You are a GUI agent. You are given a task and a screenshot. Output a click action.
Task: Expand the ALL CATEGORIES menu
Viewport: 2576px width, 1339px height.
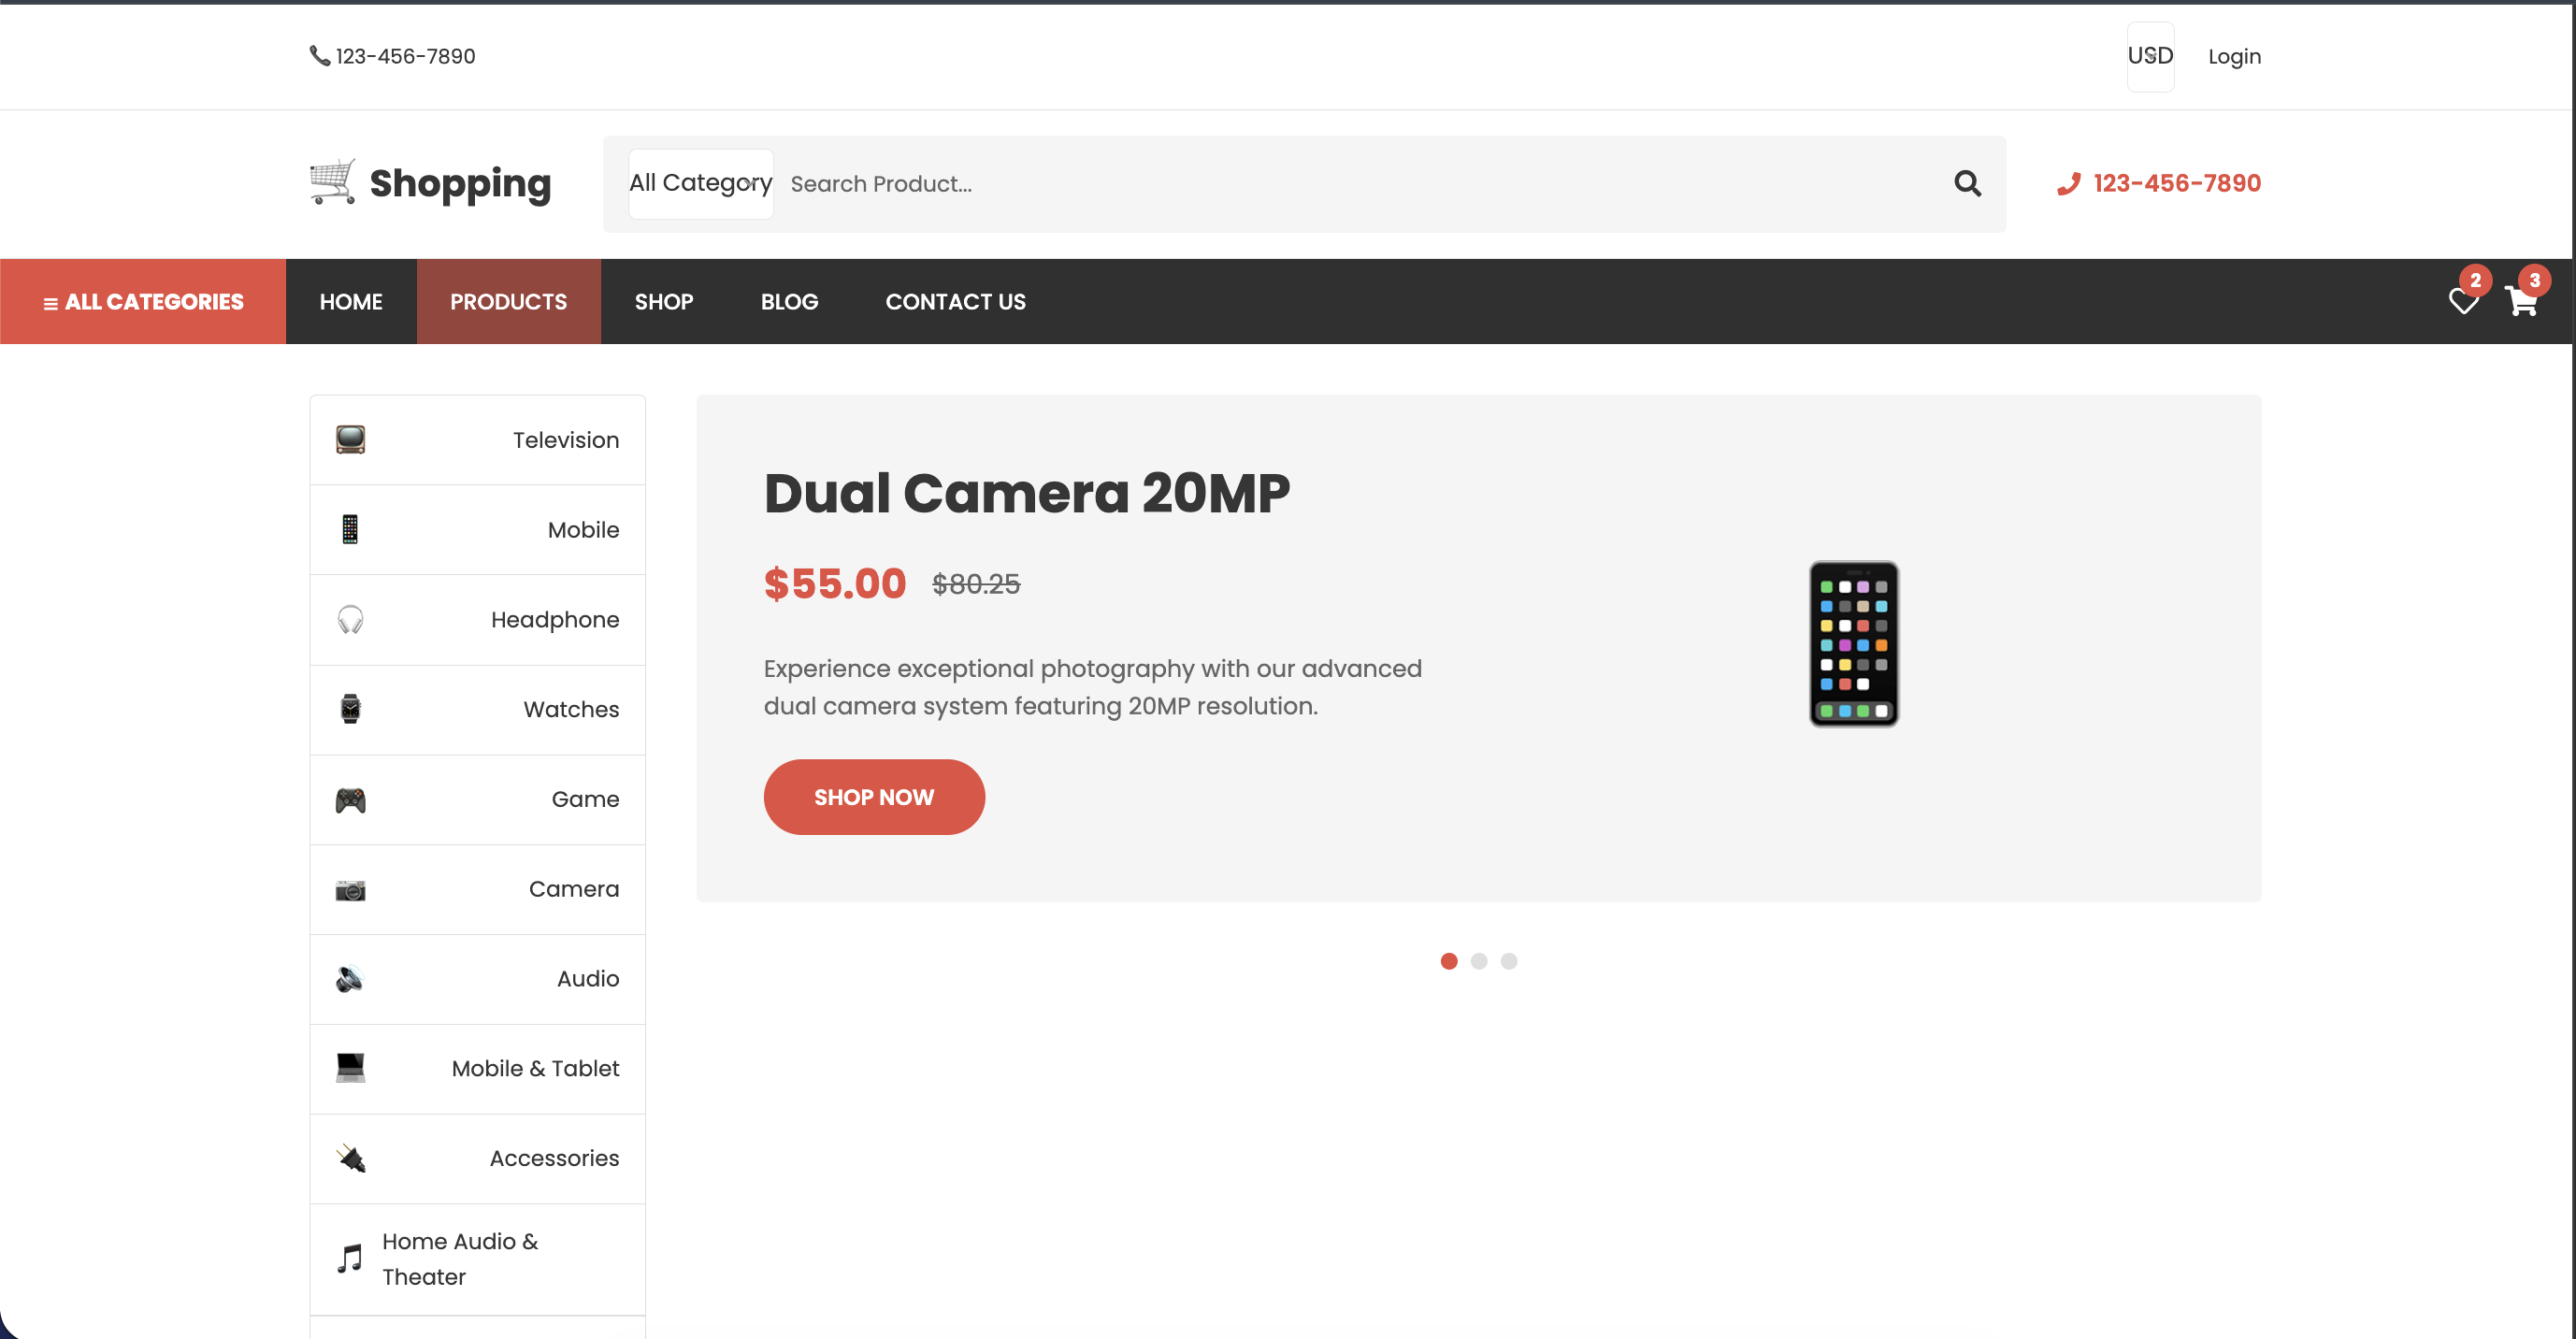point(143,301)
